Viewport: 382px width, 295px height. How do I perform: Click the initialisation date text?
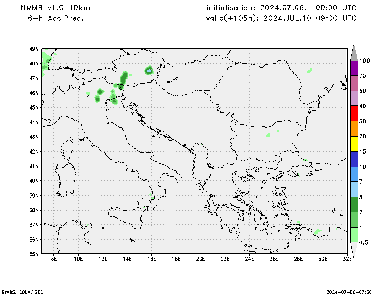point(281,8)
